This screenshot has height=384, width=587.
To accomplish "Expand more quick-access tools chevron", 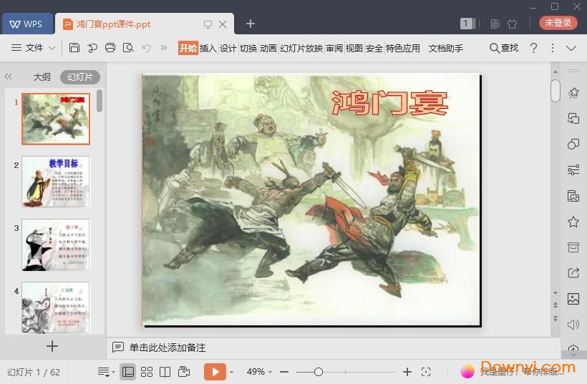I will coord(164,47).
